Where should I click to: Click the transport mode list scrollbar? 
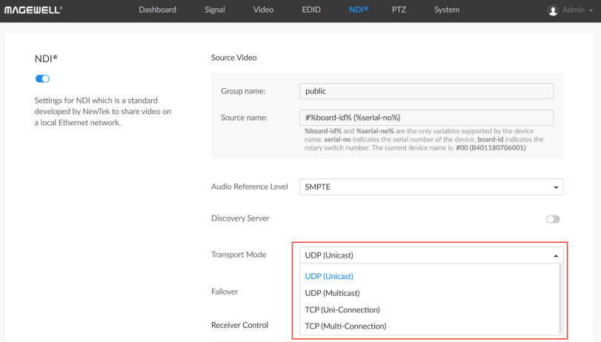[x=560, y=299]
